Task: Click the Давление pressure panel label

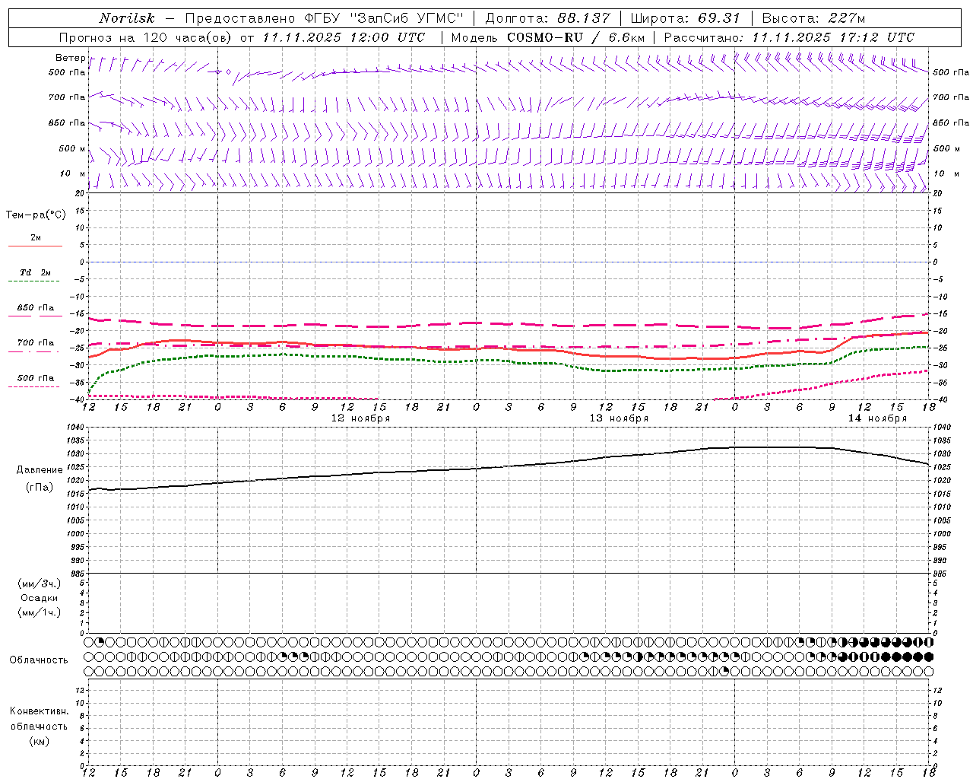Action: (x=39, y=470)
